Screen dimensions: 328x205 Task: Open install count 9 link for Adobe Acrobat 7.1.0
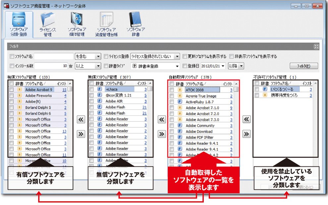click(x=231, y=108)
